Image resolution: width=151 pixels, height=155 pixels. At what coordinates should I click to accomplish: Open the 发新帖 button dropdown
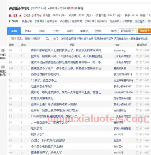tap(144, 31)
